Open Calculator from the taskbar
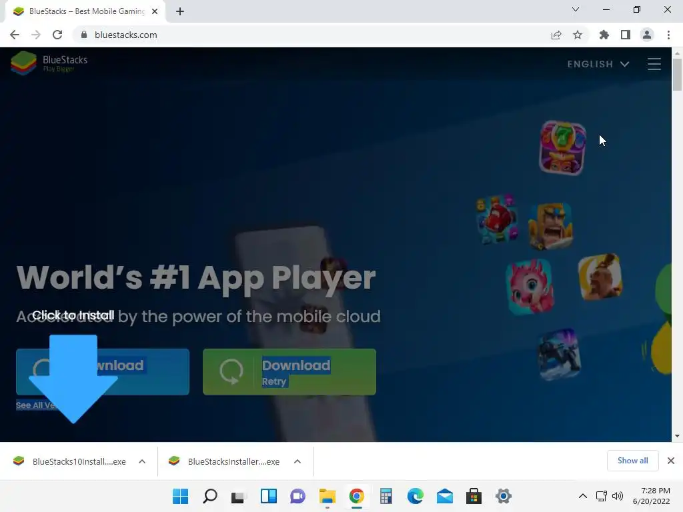The width and height of the screenshot is (683, 512). pos(386,496)
